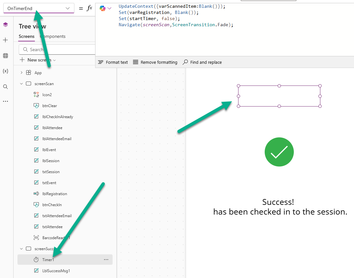
Task: Select the green checkmark icon on canvas
Action: [x=279, y=152]
